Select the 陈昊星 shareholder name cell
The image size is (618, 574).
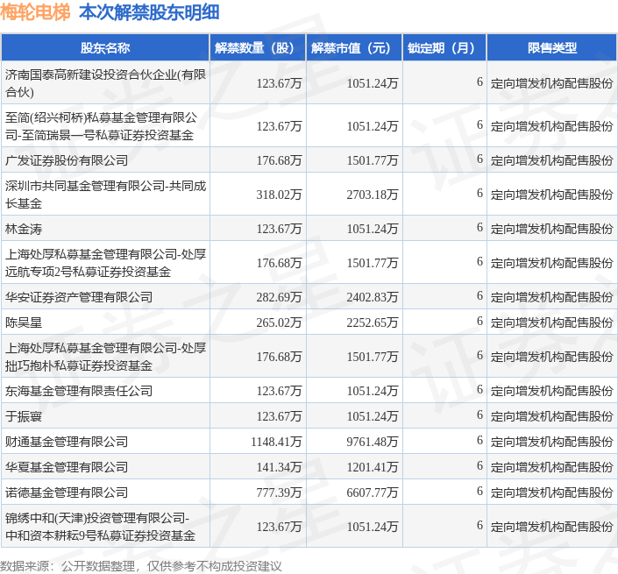tap(24, 322)
